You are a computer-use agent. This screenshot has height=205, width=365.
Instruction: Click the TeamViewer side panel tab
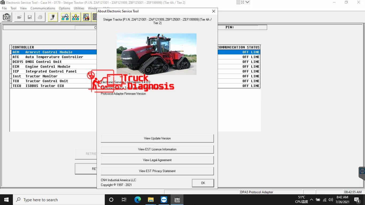pos(362,173)
